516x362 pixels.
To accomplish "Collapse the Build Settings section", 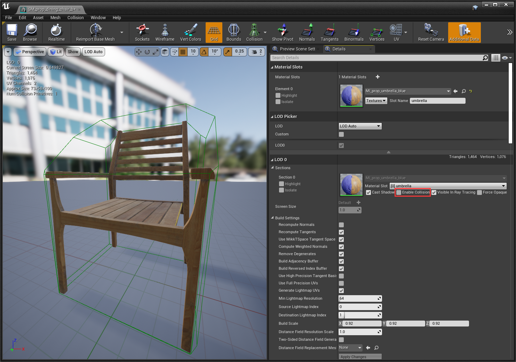I will click(x=272, y=218).
